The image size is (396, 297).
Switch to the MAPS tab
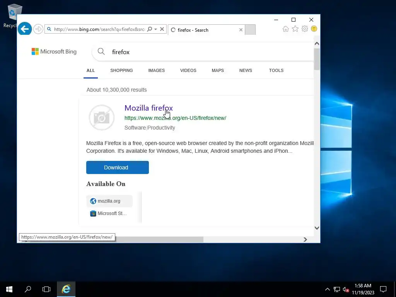click(x=218, y=70)
